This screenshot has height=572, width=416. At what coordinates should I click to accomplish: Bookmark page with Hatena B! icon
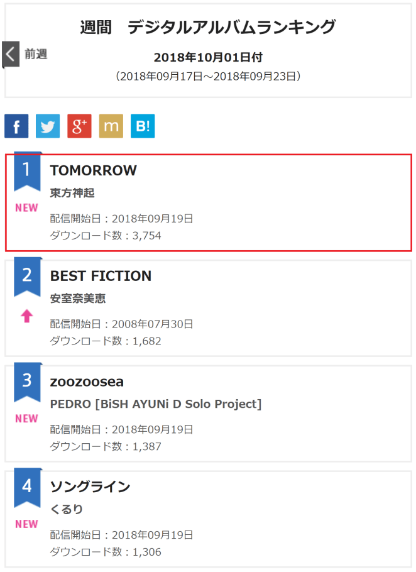143,126
